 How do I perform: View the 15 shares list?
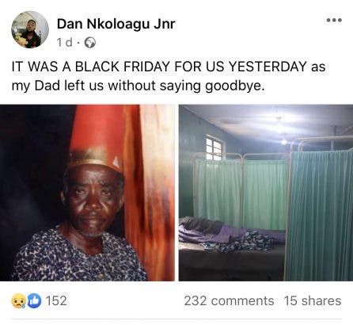pyautogui.click(x=313, y=300)
